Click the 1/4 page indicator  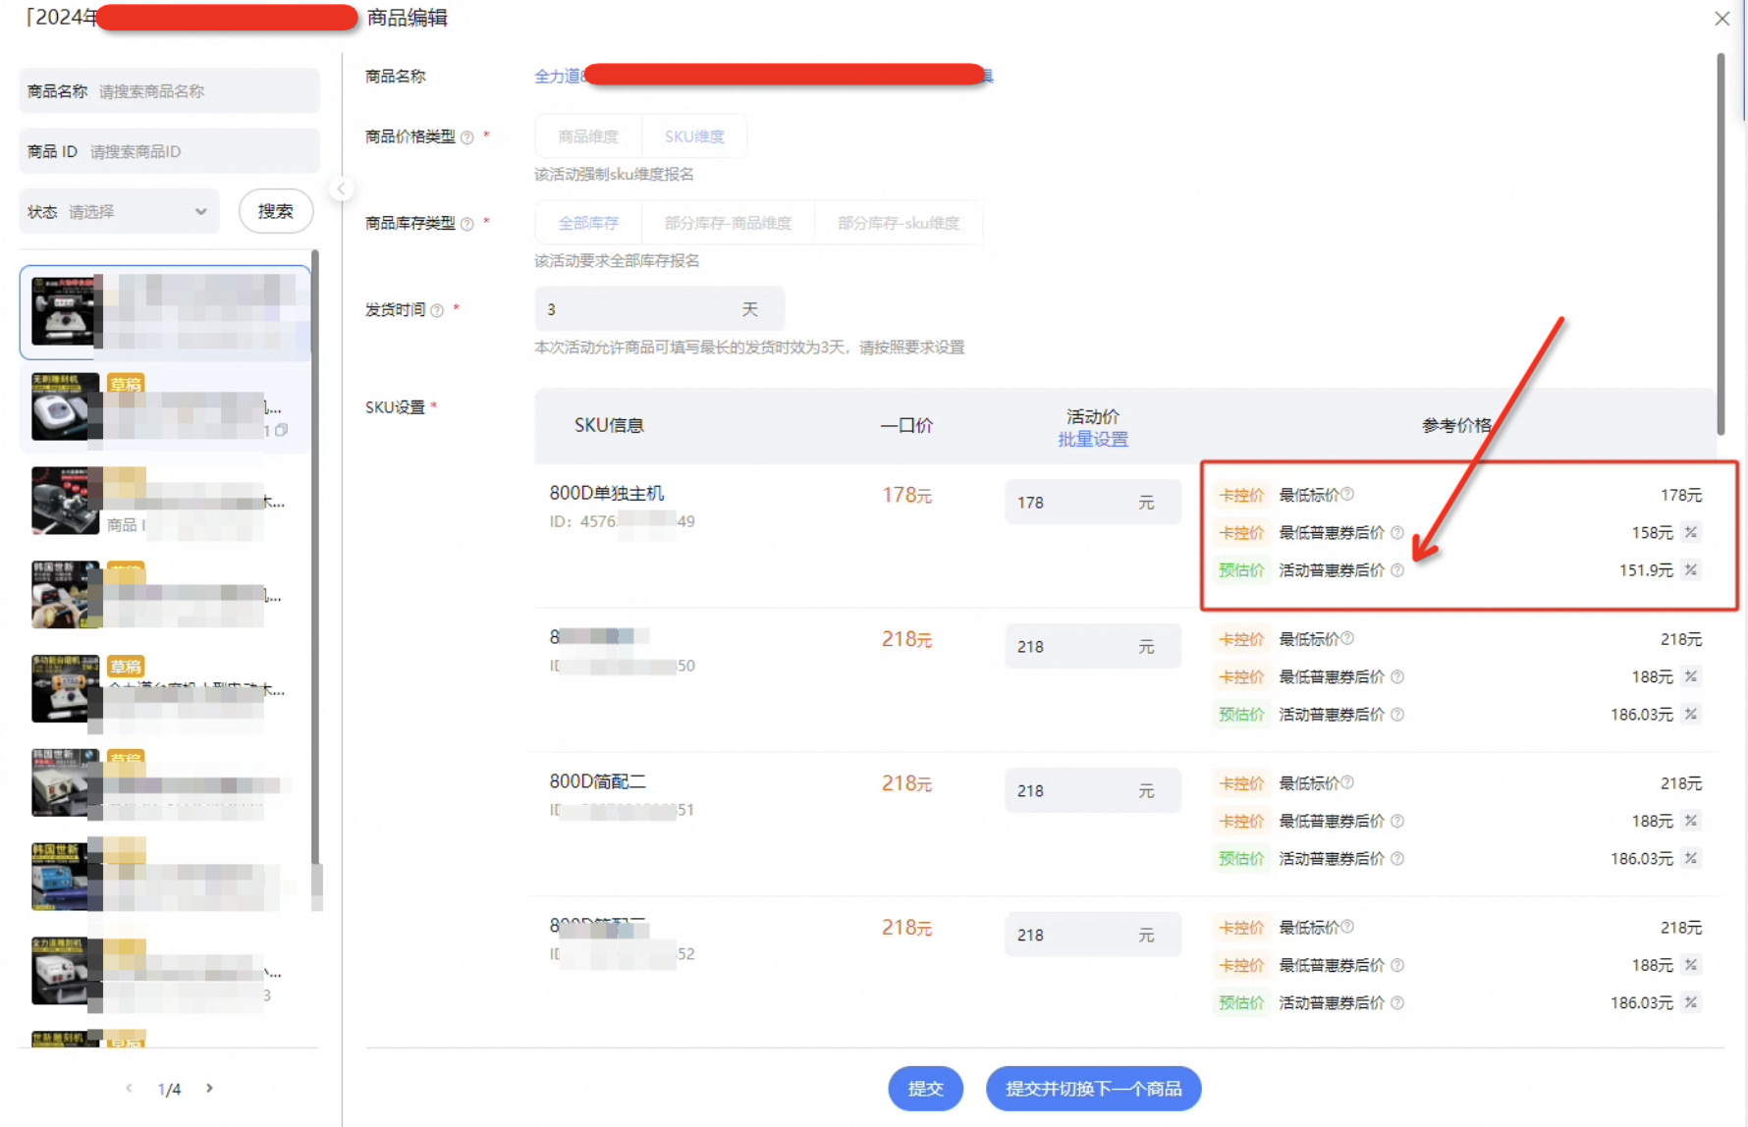(169, 1089)
